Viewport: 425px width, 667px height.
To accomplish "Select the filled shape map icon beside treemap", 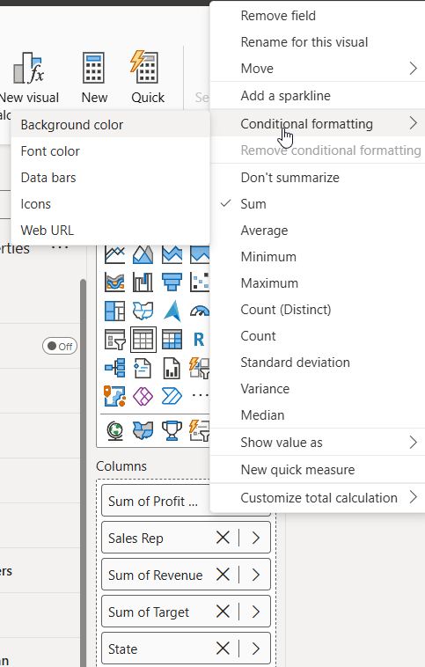I will pos(143,311).
